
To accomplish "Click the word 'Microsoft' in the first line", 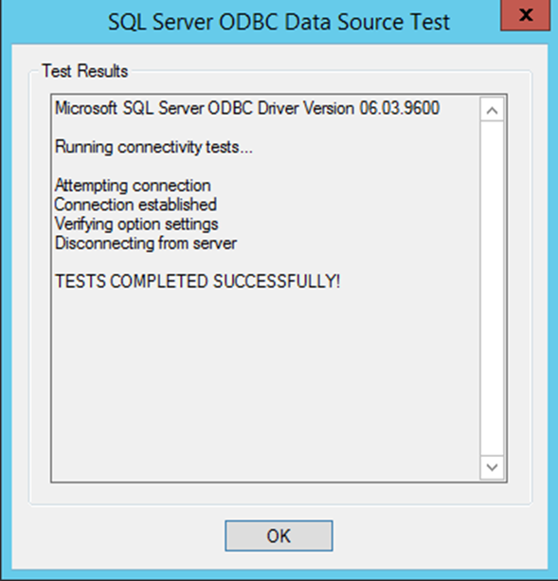I will [86, 108].
